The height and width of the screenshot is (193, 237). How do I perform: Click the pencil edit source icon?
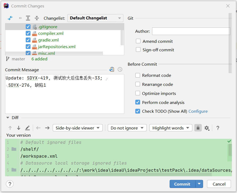click(27, 128)
